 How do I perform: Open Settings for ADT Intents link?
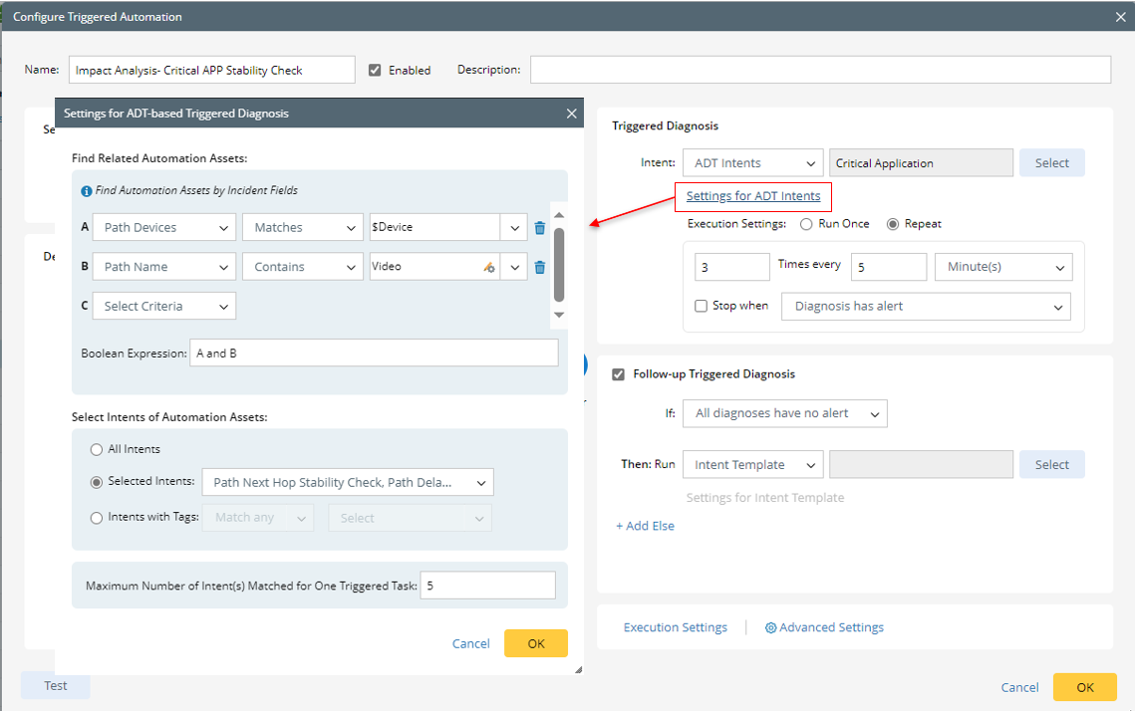[x=753, y=196]
